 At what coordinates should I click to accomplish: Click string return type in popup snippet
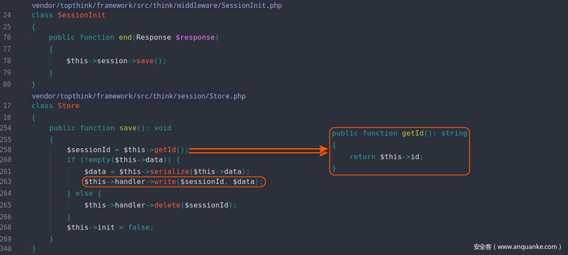454,133
